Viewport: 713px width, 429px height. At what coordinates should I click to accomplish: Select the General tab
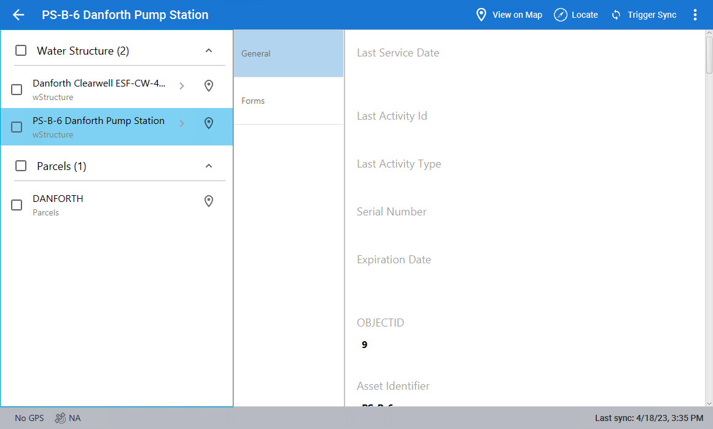(x=289, y=53)
